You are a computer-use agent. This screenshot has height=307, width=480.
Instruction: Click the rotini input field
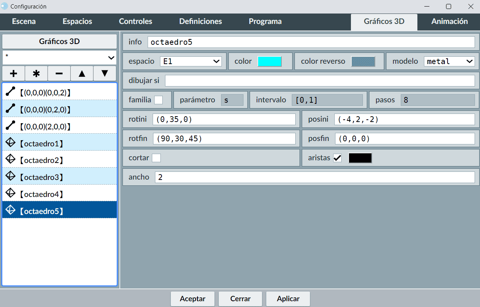point(224,120)
